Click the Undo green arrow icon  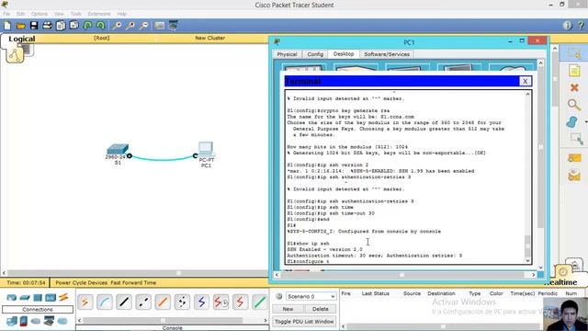88,26
